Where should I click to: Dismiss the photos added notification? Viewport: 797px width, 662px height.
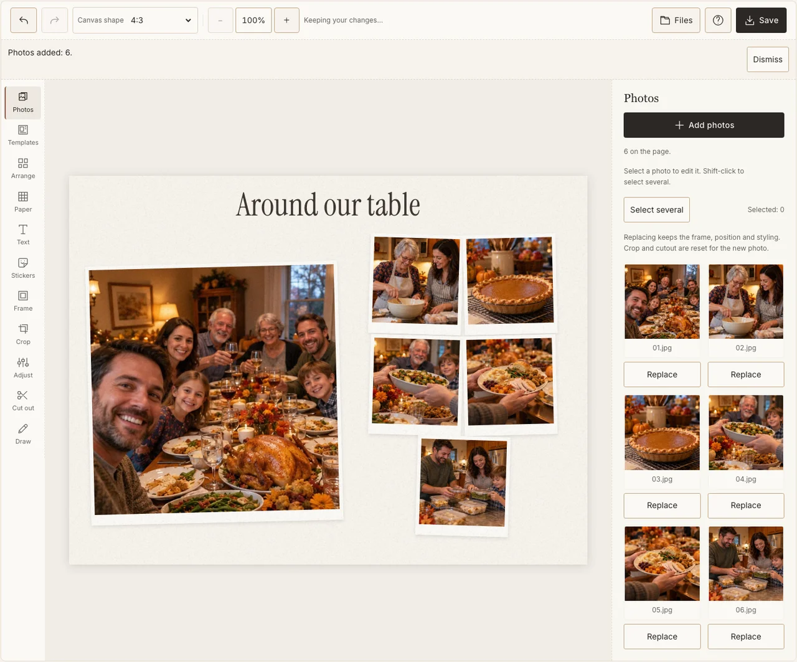click(768, 60)
